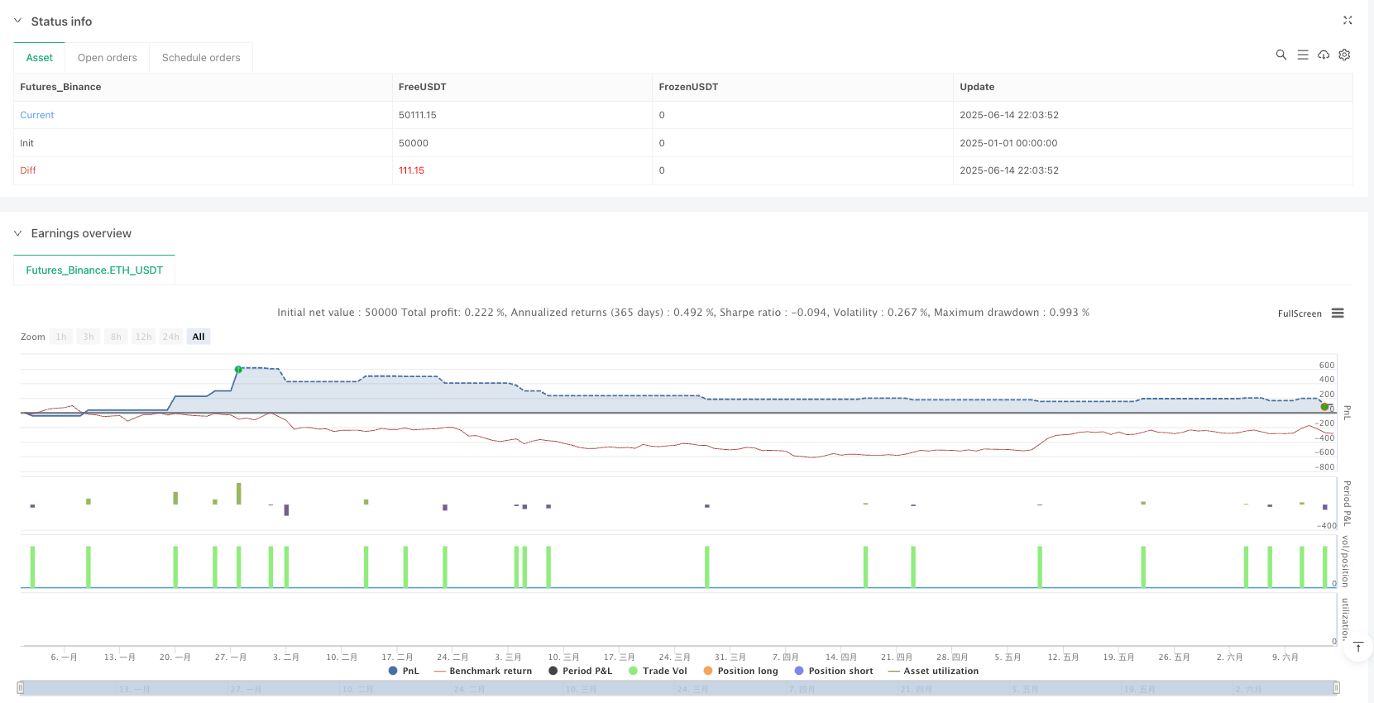Switch to the Schedule orders tab
The width and height of the screenshot is (1374, 703).
pos(201,58)
